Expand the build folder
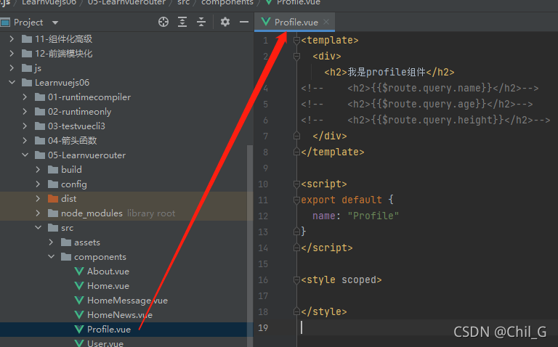The image size is (558, 347). click(38, 170)
